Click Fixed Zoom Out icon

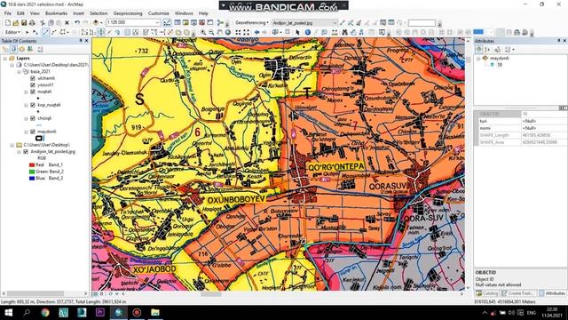[247, 32]
